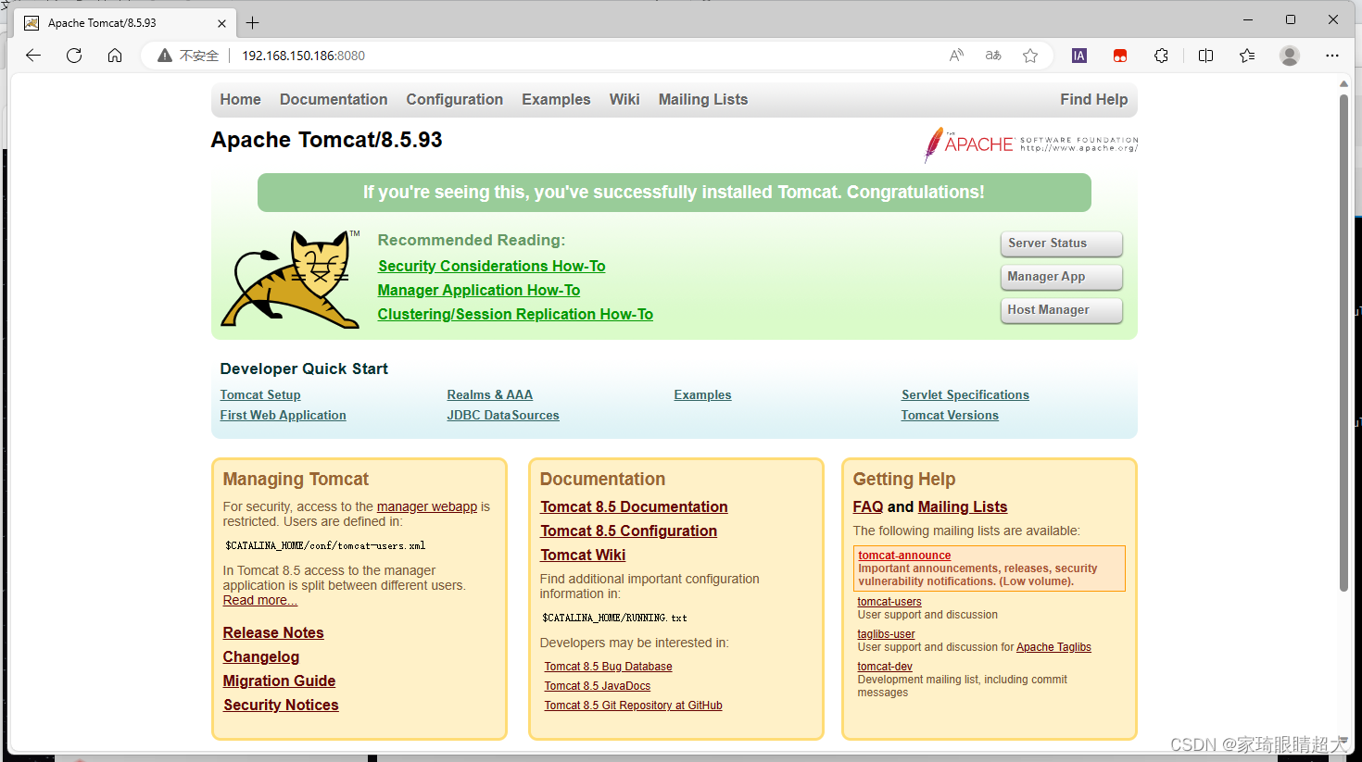Viewport: 1362px width, 762px height.
Task: Click the browser Home icon
Action: tap(115, 56)
